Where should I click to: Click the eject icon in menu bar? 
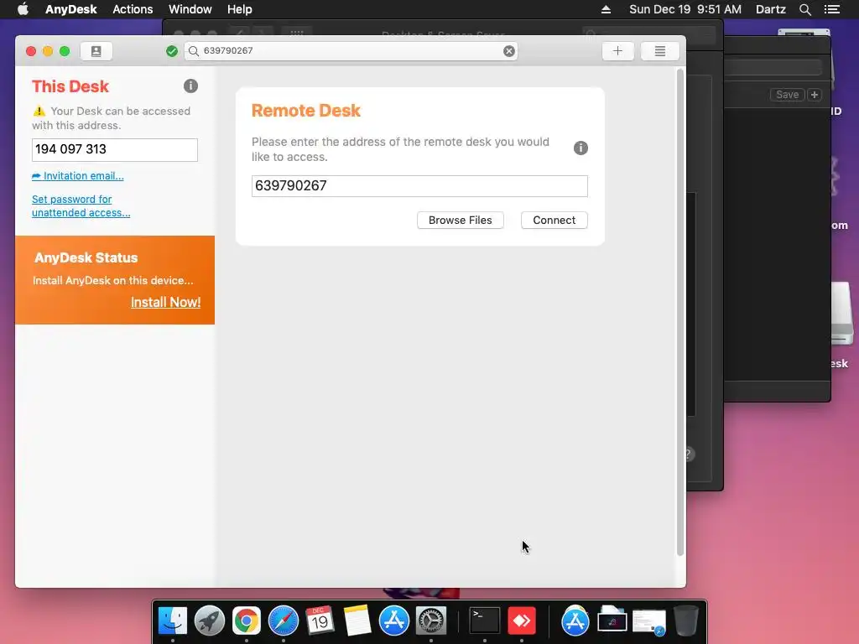pyautogui.click(x=606, y=9)
